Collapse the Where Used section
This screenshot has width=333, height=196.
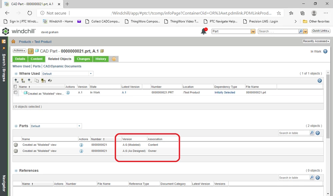coord(16,74)
